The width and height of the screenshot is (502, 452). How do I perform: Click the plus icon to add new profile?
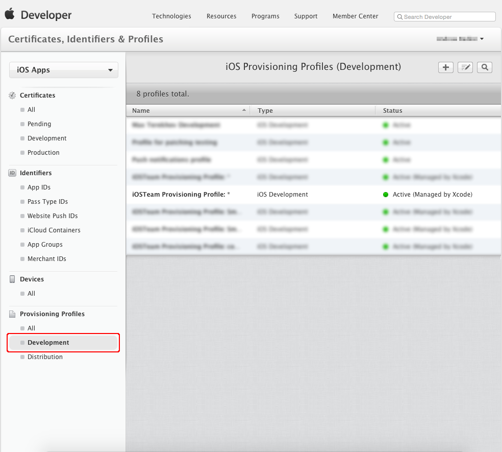coord(445,67)
